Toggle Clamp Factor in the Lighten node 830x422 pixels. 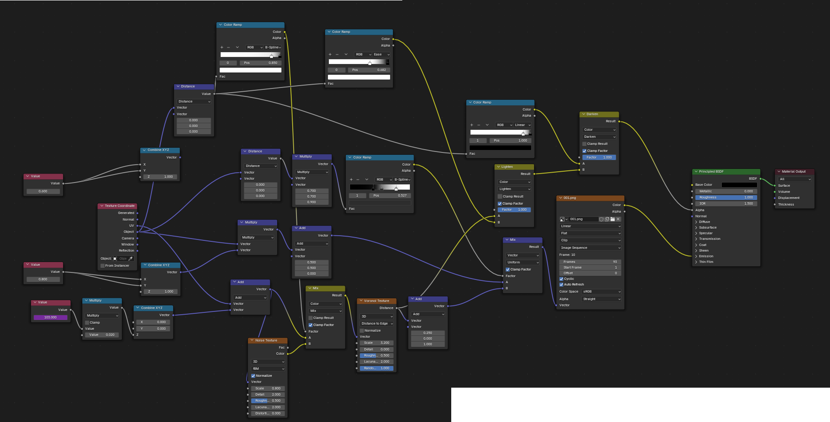(x=500, y=204)
